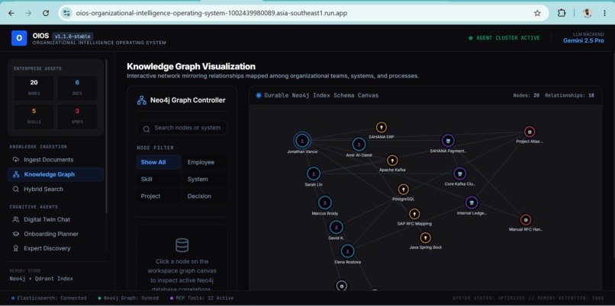
Task: Click Neo4j Graph: Synced status entry
Action: pos(129,298)
